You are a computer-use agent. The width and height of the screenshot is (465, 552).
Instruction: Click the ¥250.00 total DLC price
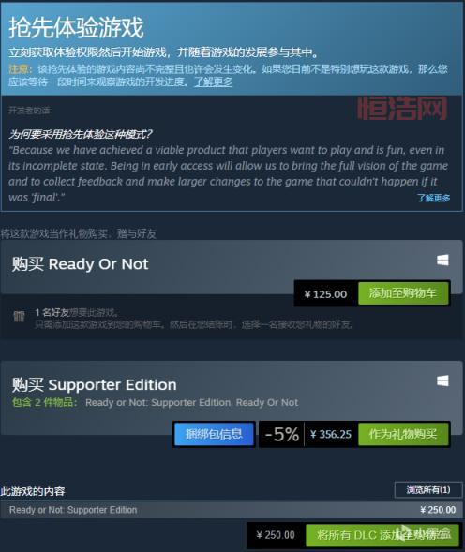276,535
